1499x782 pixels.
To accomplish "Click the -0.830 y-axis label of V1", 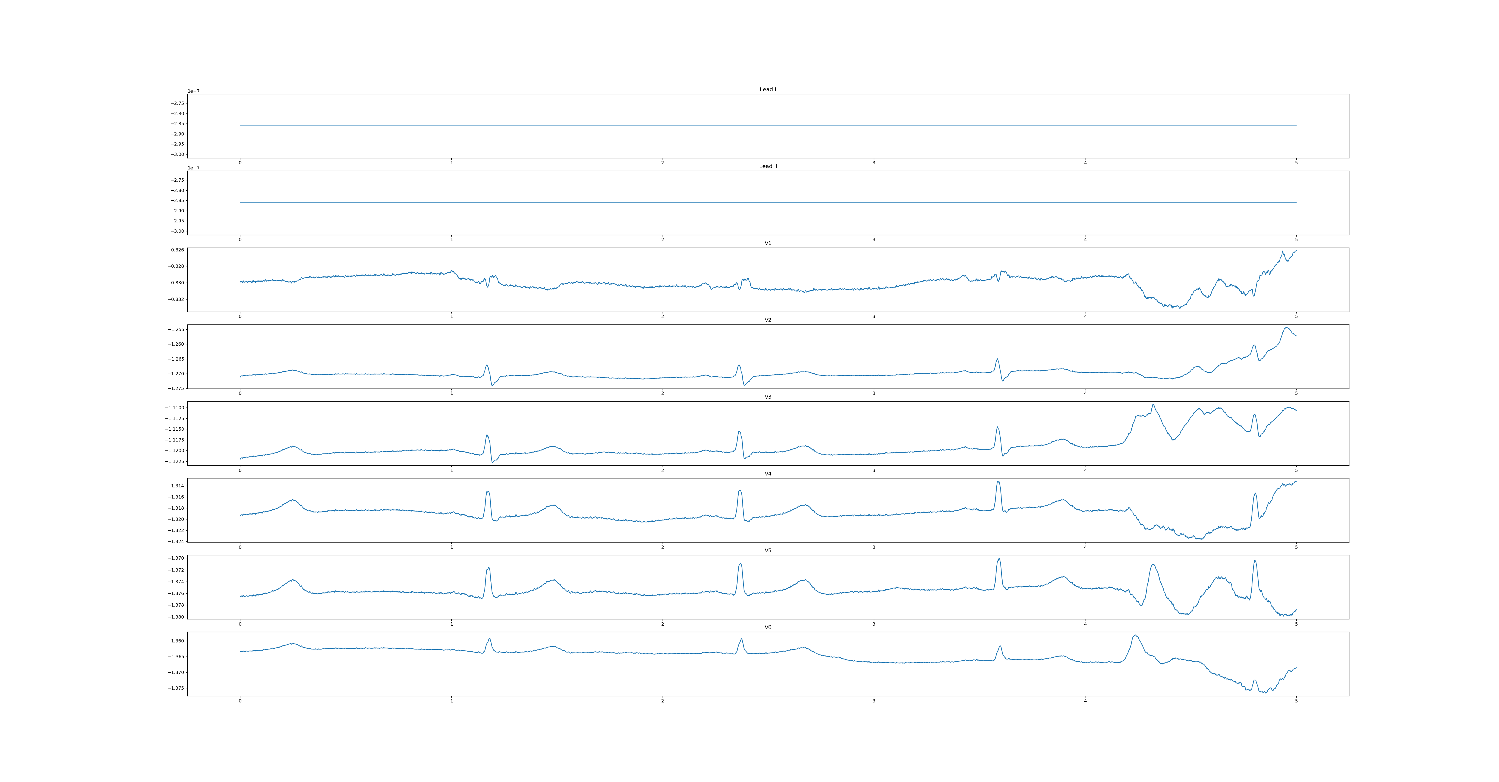I will [x=176, y=283].
